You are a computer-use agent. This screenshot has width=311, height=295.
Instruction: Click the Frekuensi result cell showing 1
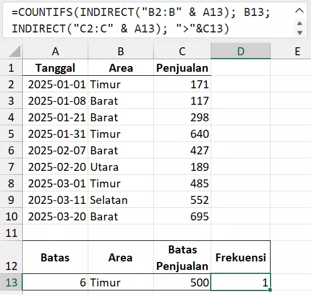[x=240, y=282]
